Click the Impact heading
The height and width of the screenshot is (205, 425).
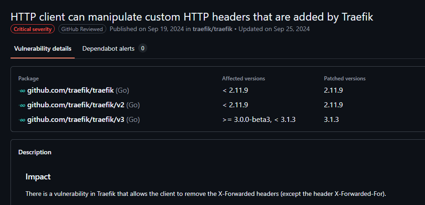[38, 177]
